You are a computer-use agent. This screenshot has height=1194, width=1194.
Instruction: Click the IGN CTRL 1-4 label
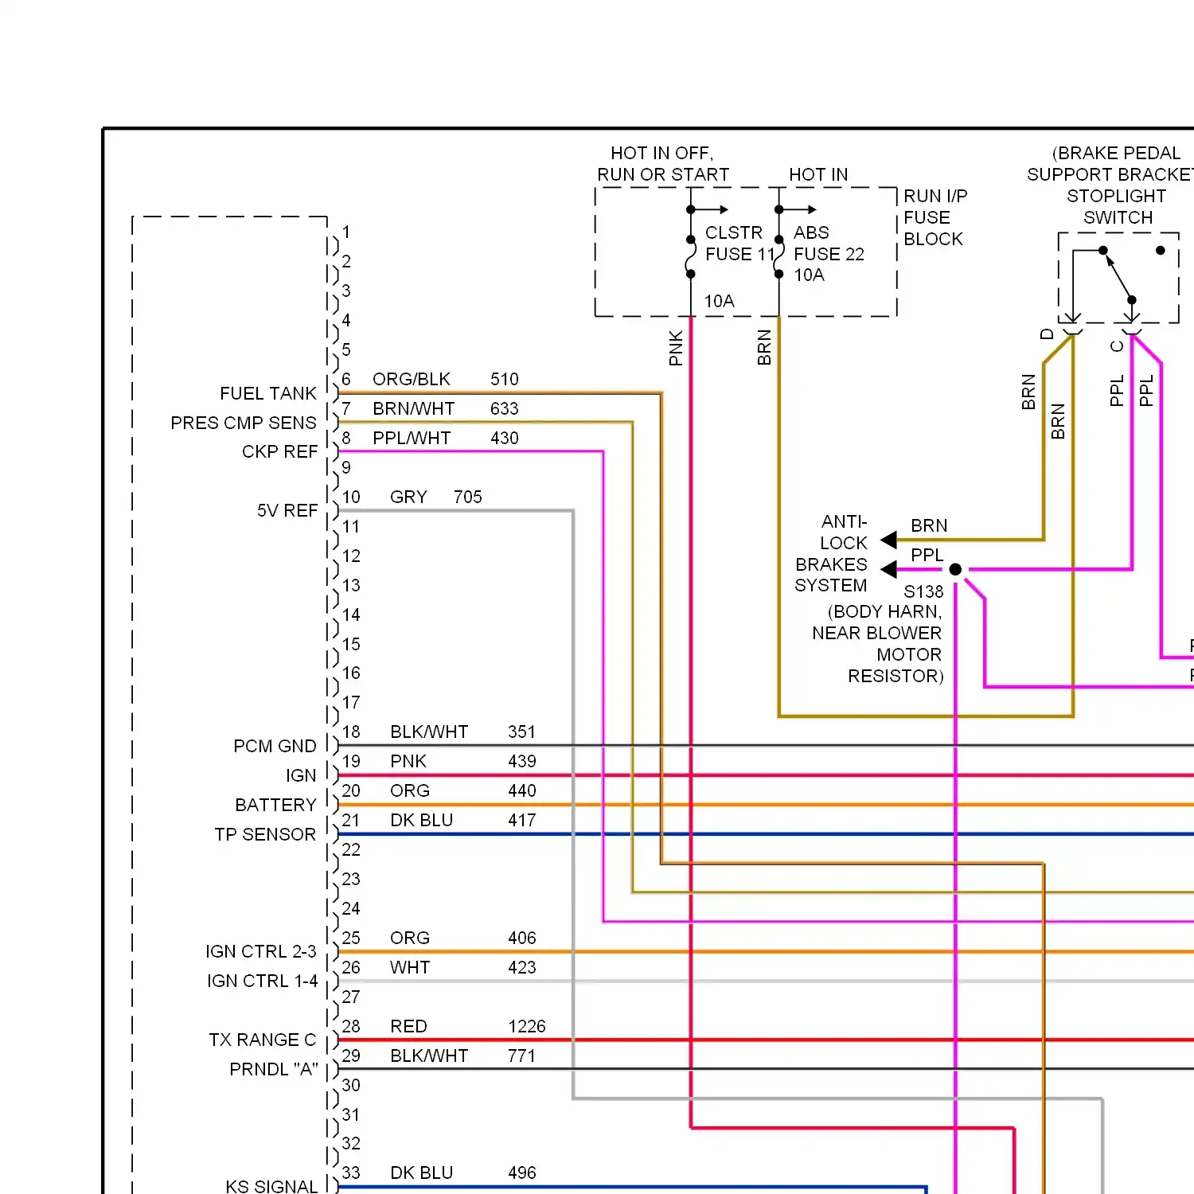[x=262, y=981]
